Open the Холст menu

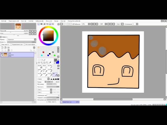(x=23, y=21)
